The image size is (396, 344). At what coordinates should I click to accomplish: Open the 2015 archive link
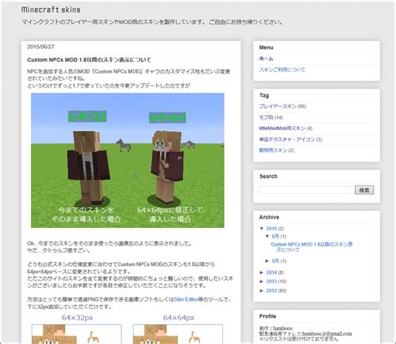click(x=272, y=229)
